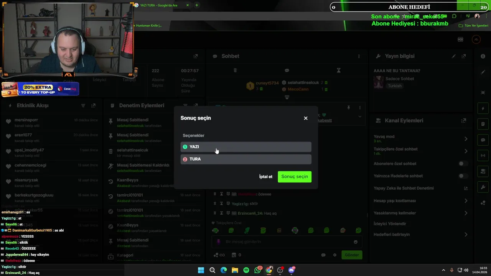
Task: Collapse the pinned message chevron
Action: tap(360, 116)
